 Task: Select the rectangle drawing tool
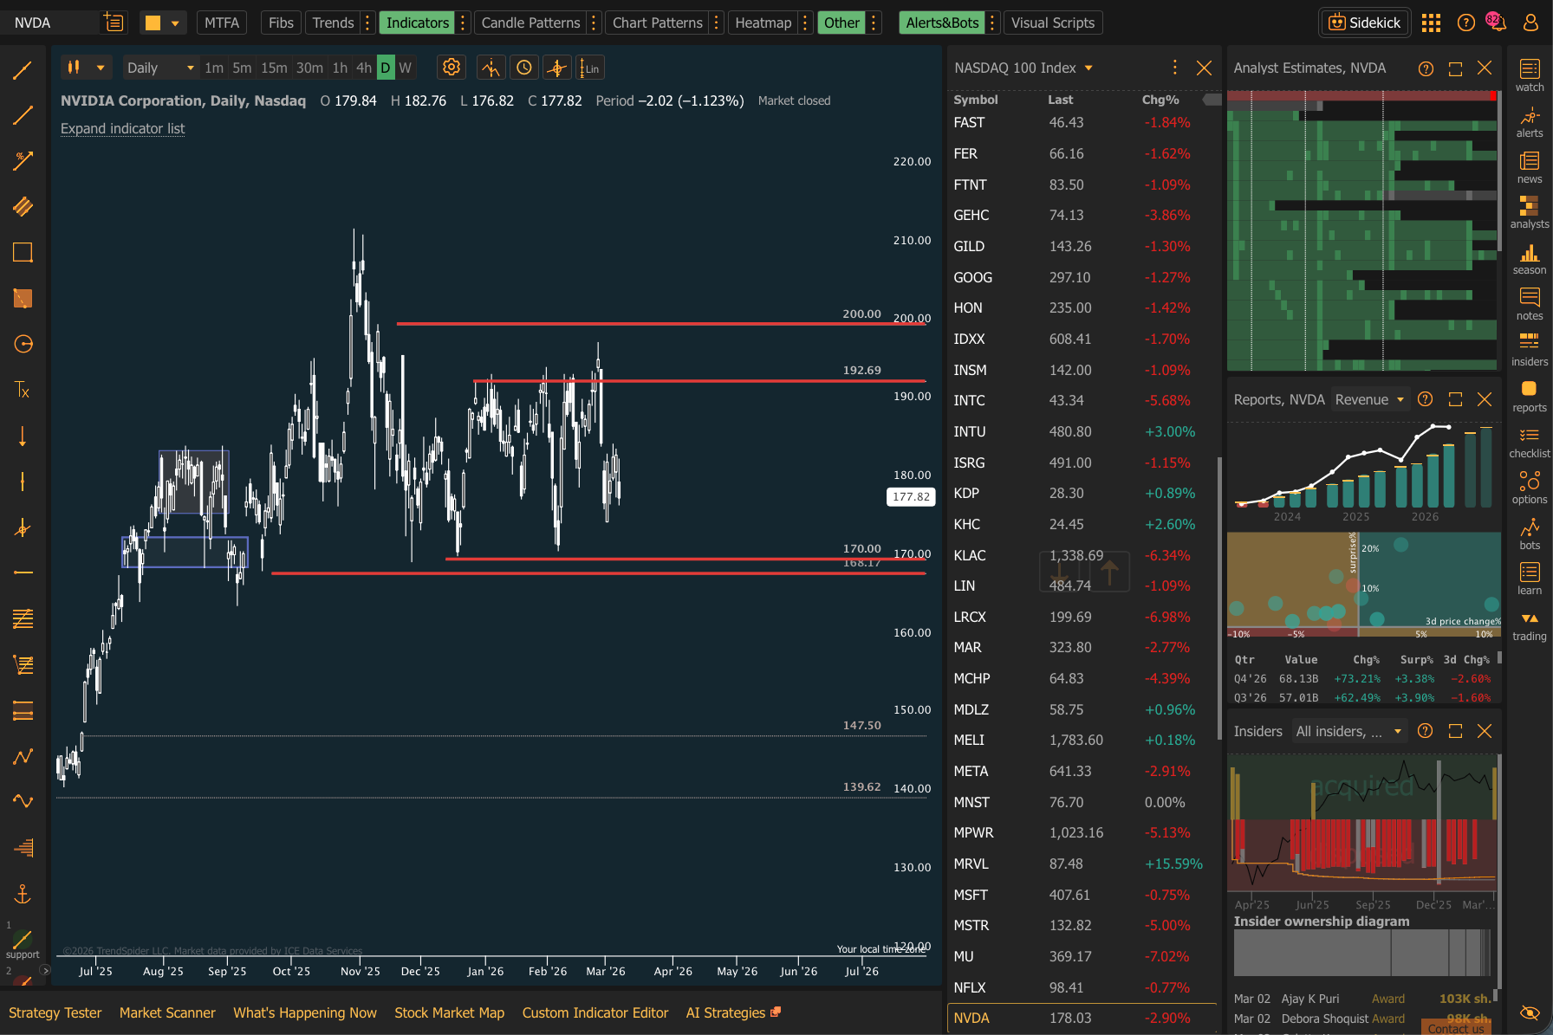(23, 253)
